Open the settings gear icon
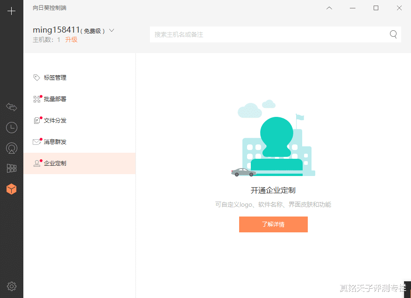 tap(12, 286)
